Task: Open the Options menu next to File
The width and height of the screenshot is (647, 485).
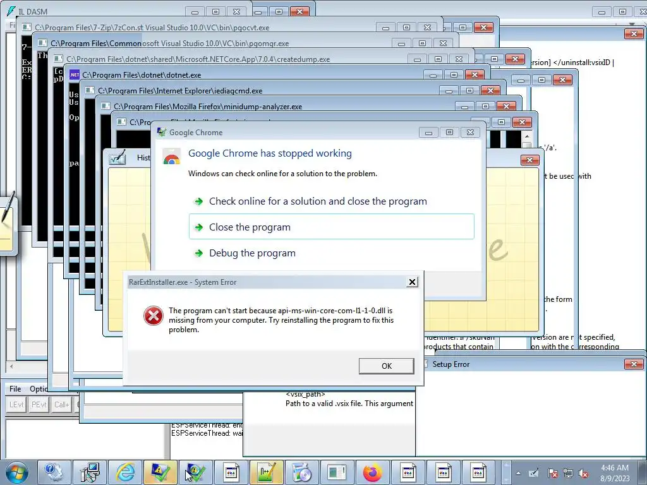Action: pyautogui.click(x=39, y=389)
